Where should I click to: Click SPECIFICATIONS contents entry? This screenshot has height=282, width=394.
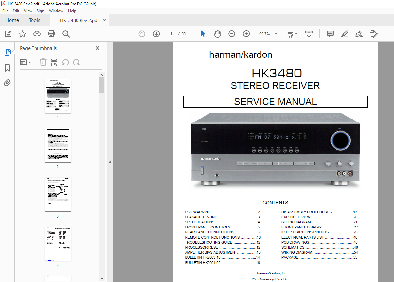222,222
